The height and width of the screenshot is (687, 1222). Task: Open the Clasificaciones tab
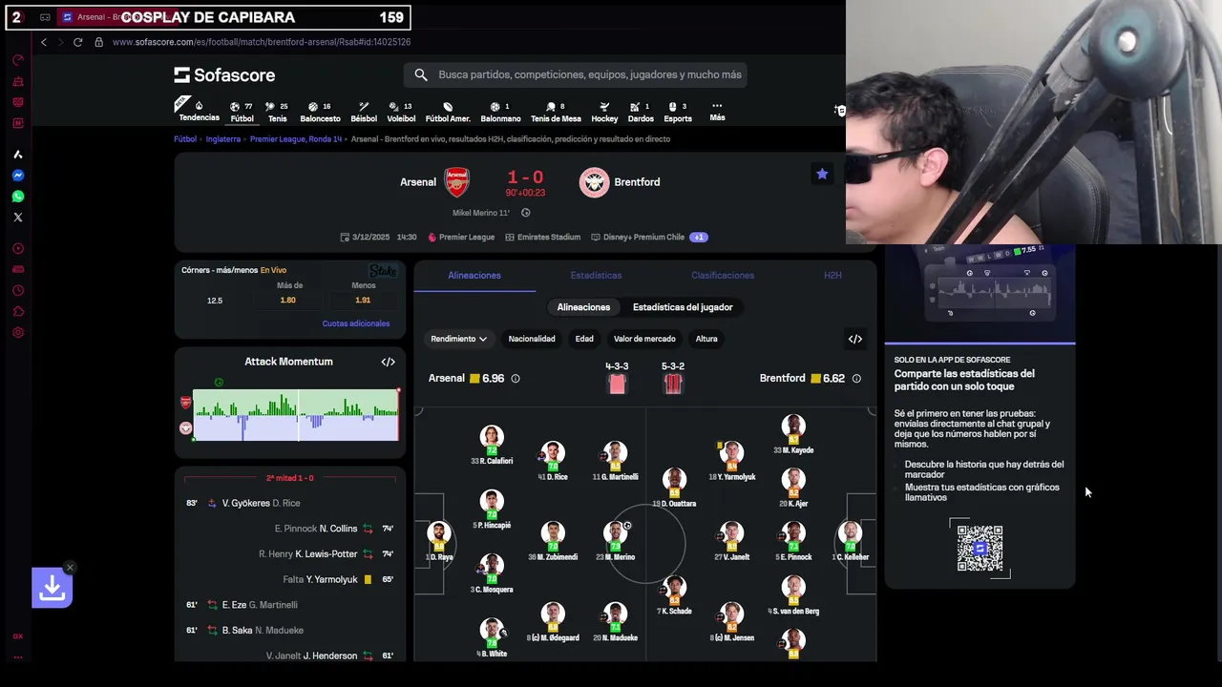point(723,275)
